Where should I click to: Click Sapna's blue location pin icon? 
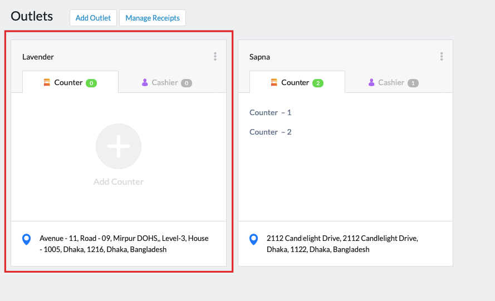[253, 239]
